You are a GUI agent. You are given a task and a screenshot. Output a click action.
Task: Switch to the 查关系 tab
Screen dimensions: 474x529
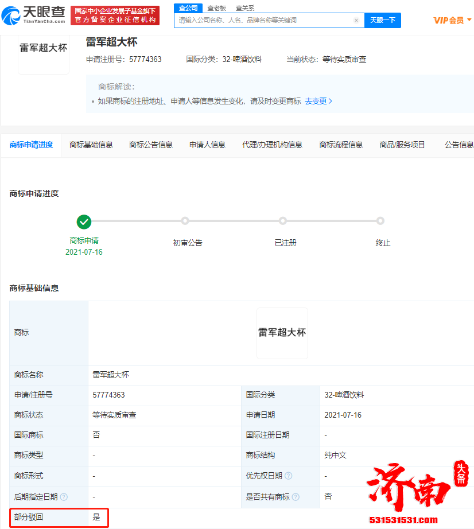coord(246,8)
